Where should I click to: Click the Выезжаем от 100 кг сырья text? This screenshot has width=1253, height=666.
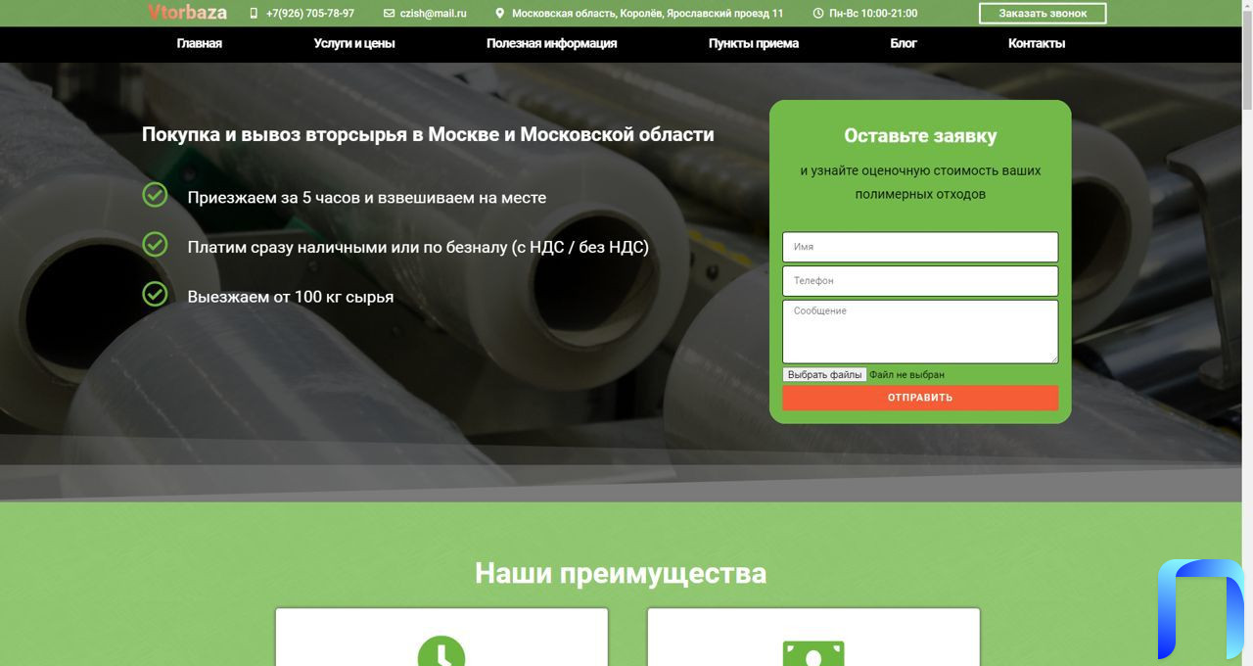291,297
